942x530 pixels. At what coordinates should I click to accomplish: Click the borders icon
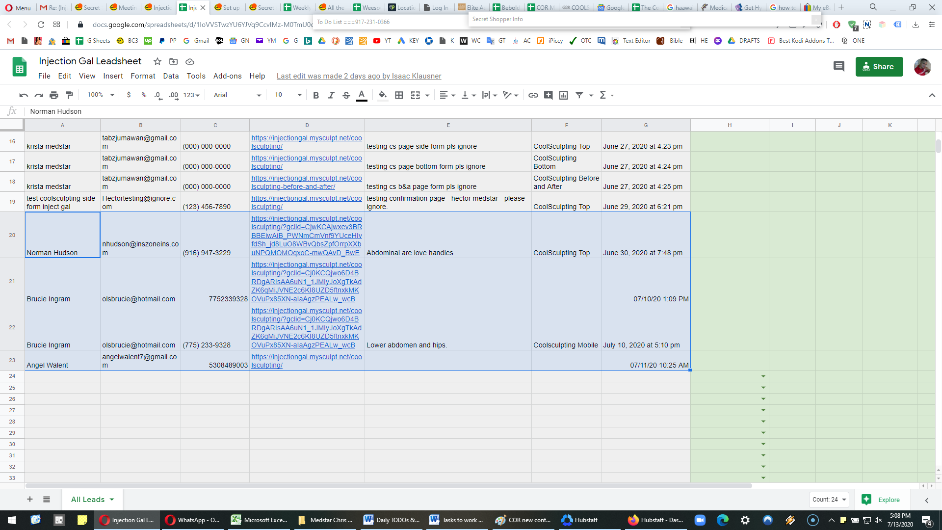[x=399, y=95]
